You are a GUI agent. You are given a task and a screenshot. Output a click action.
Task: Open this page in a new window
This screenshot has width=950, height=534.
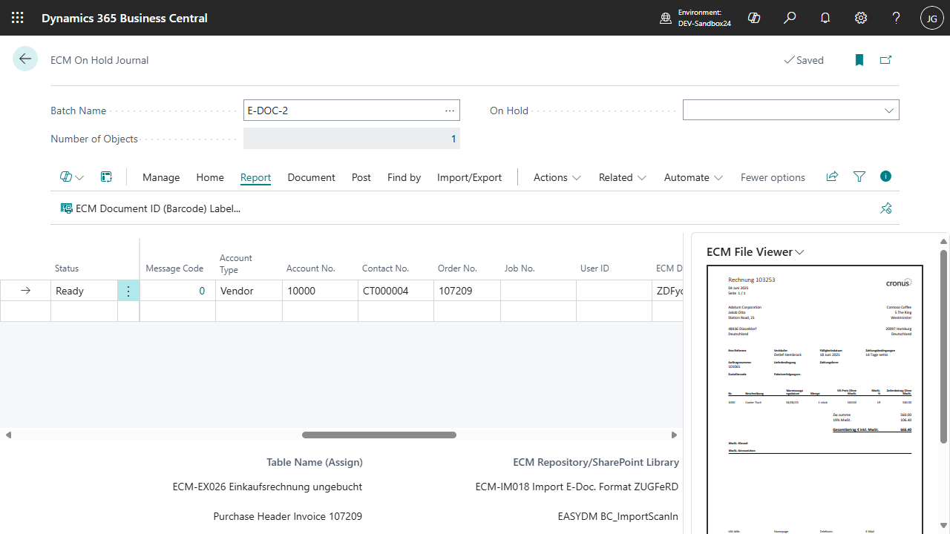point(885,60)
